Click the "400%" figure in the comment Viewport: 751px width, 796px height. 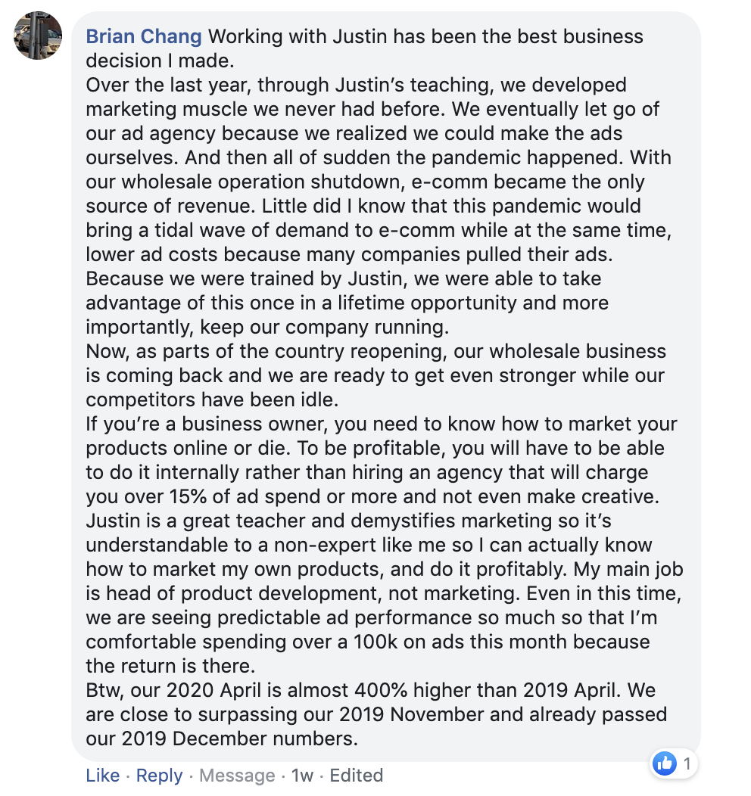[x=380, y=690]
